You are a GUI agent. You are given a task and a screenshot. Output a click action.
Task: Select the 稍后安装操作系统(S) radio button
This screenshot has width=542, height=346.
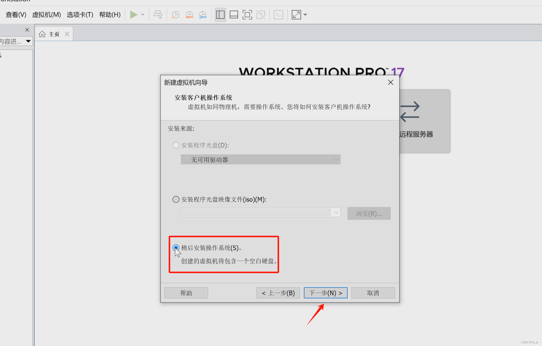pyautogui.click(x=176, y=248)
